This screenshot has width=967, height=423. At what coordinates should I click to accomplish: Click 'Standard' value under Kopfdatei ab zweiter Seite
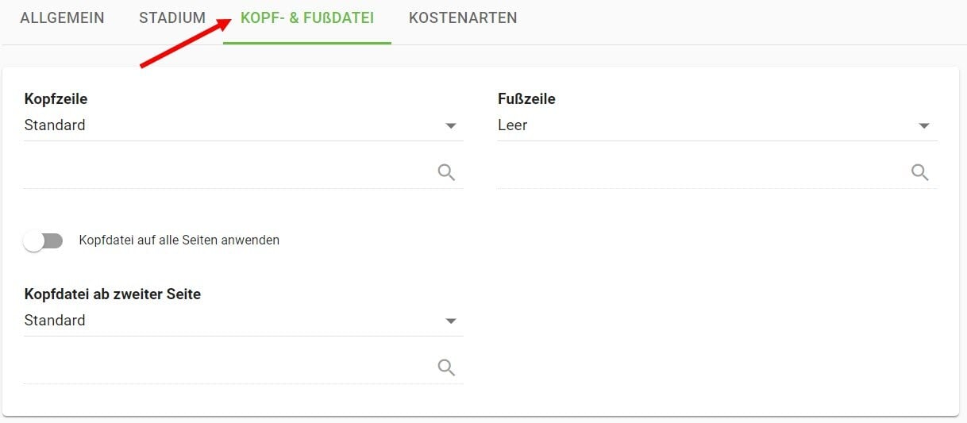[x=55, y=321]
